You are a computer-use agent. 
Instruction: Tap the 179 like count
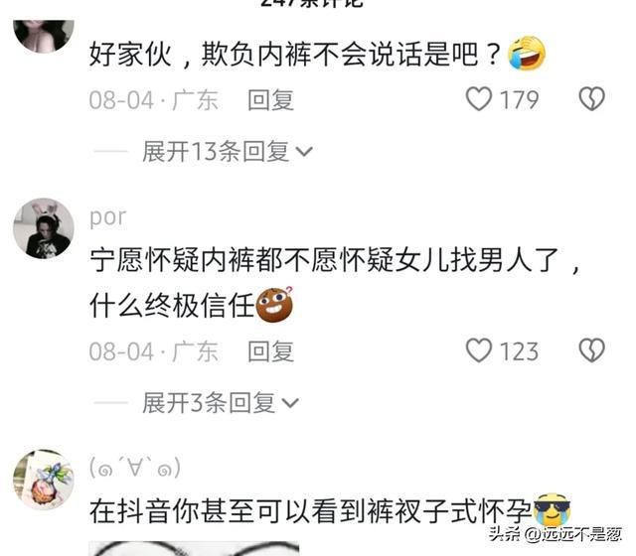tap(519, 99)
